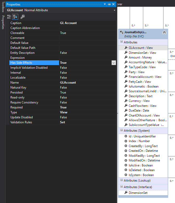Toggle the Attributes (Lookup) section
175x203 pixels.
(x=121, y=180)
